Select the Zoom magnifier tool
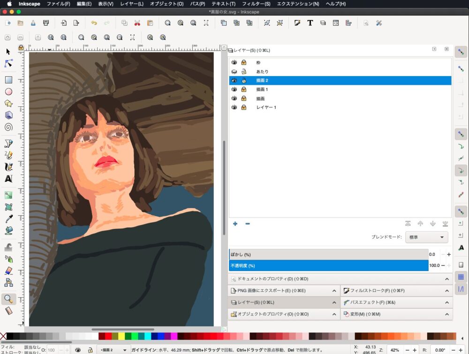 coord(8,299)
